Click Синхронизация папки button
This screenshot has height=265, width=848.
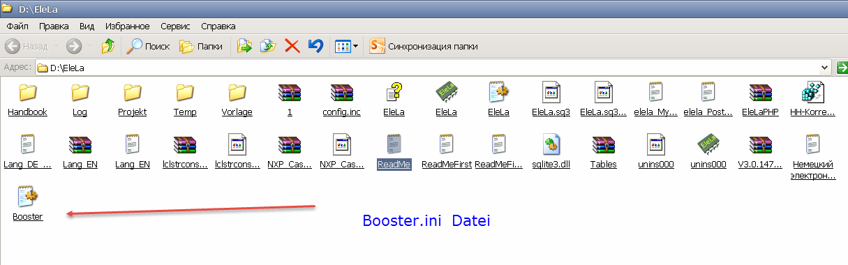424,46
